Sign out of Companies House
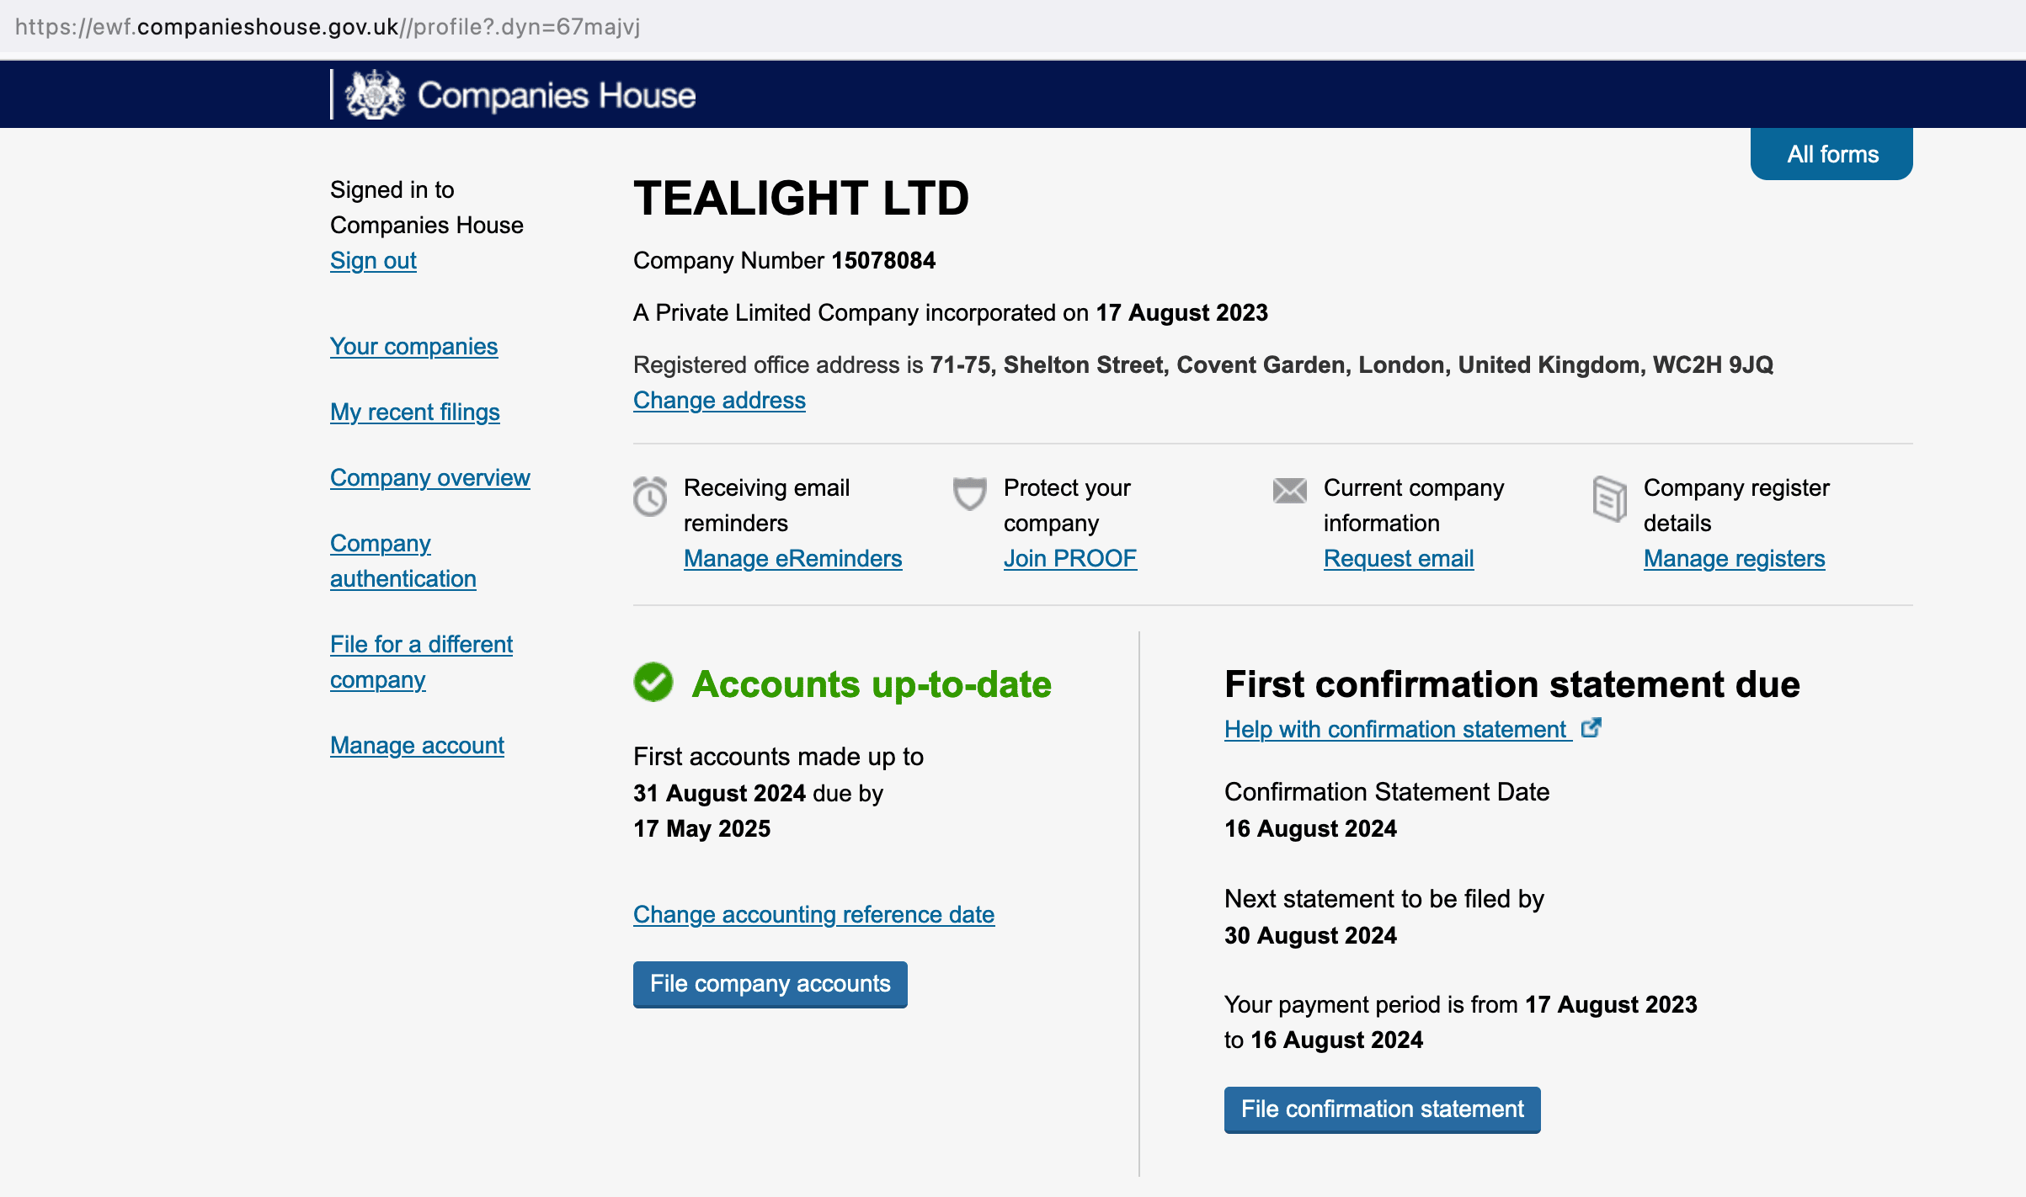2026x1197 pixels. tap(373, 261)
